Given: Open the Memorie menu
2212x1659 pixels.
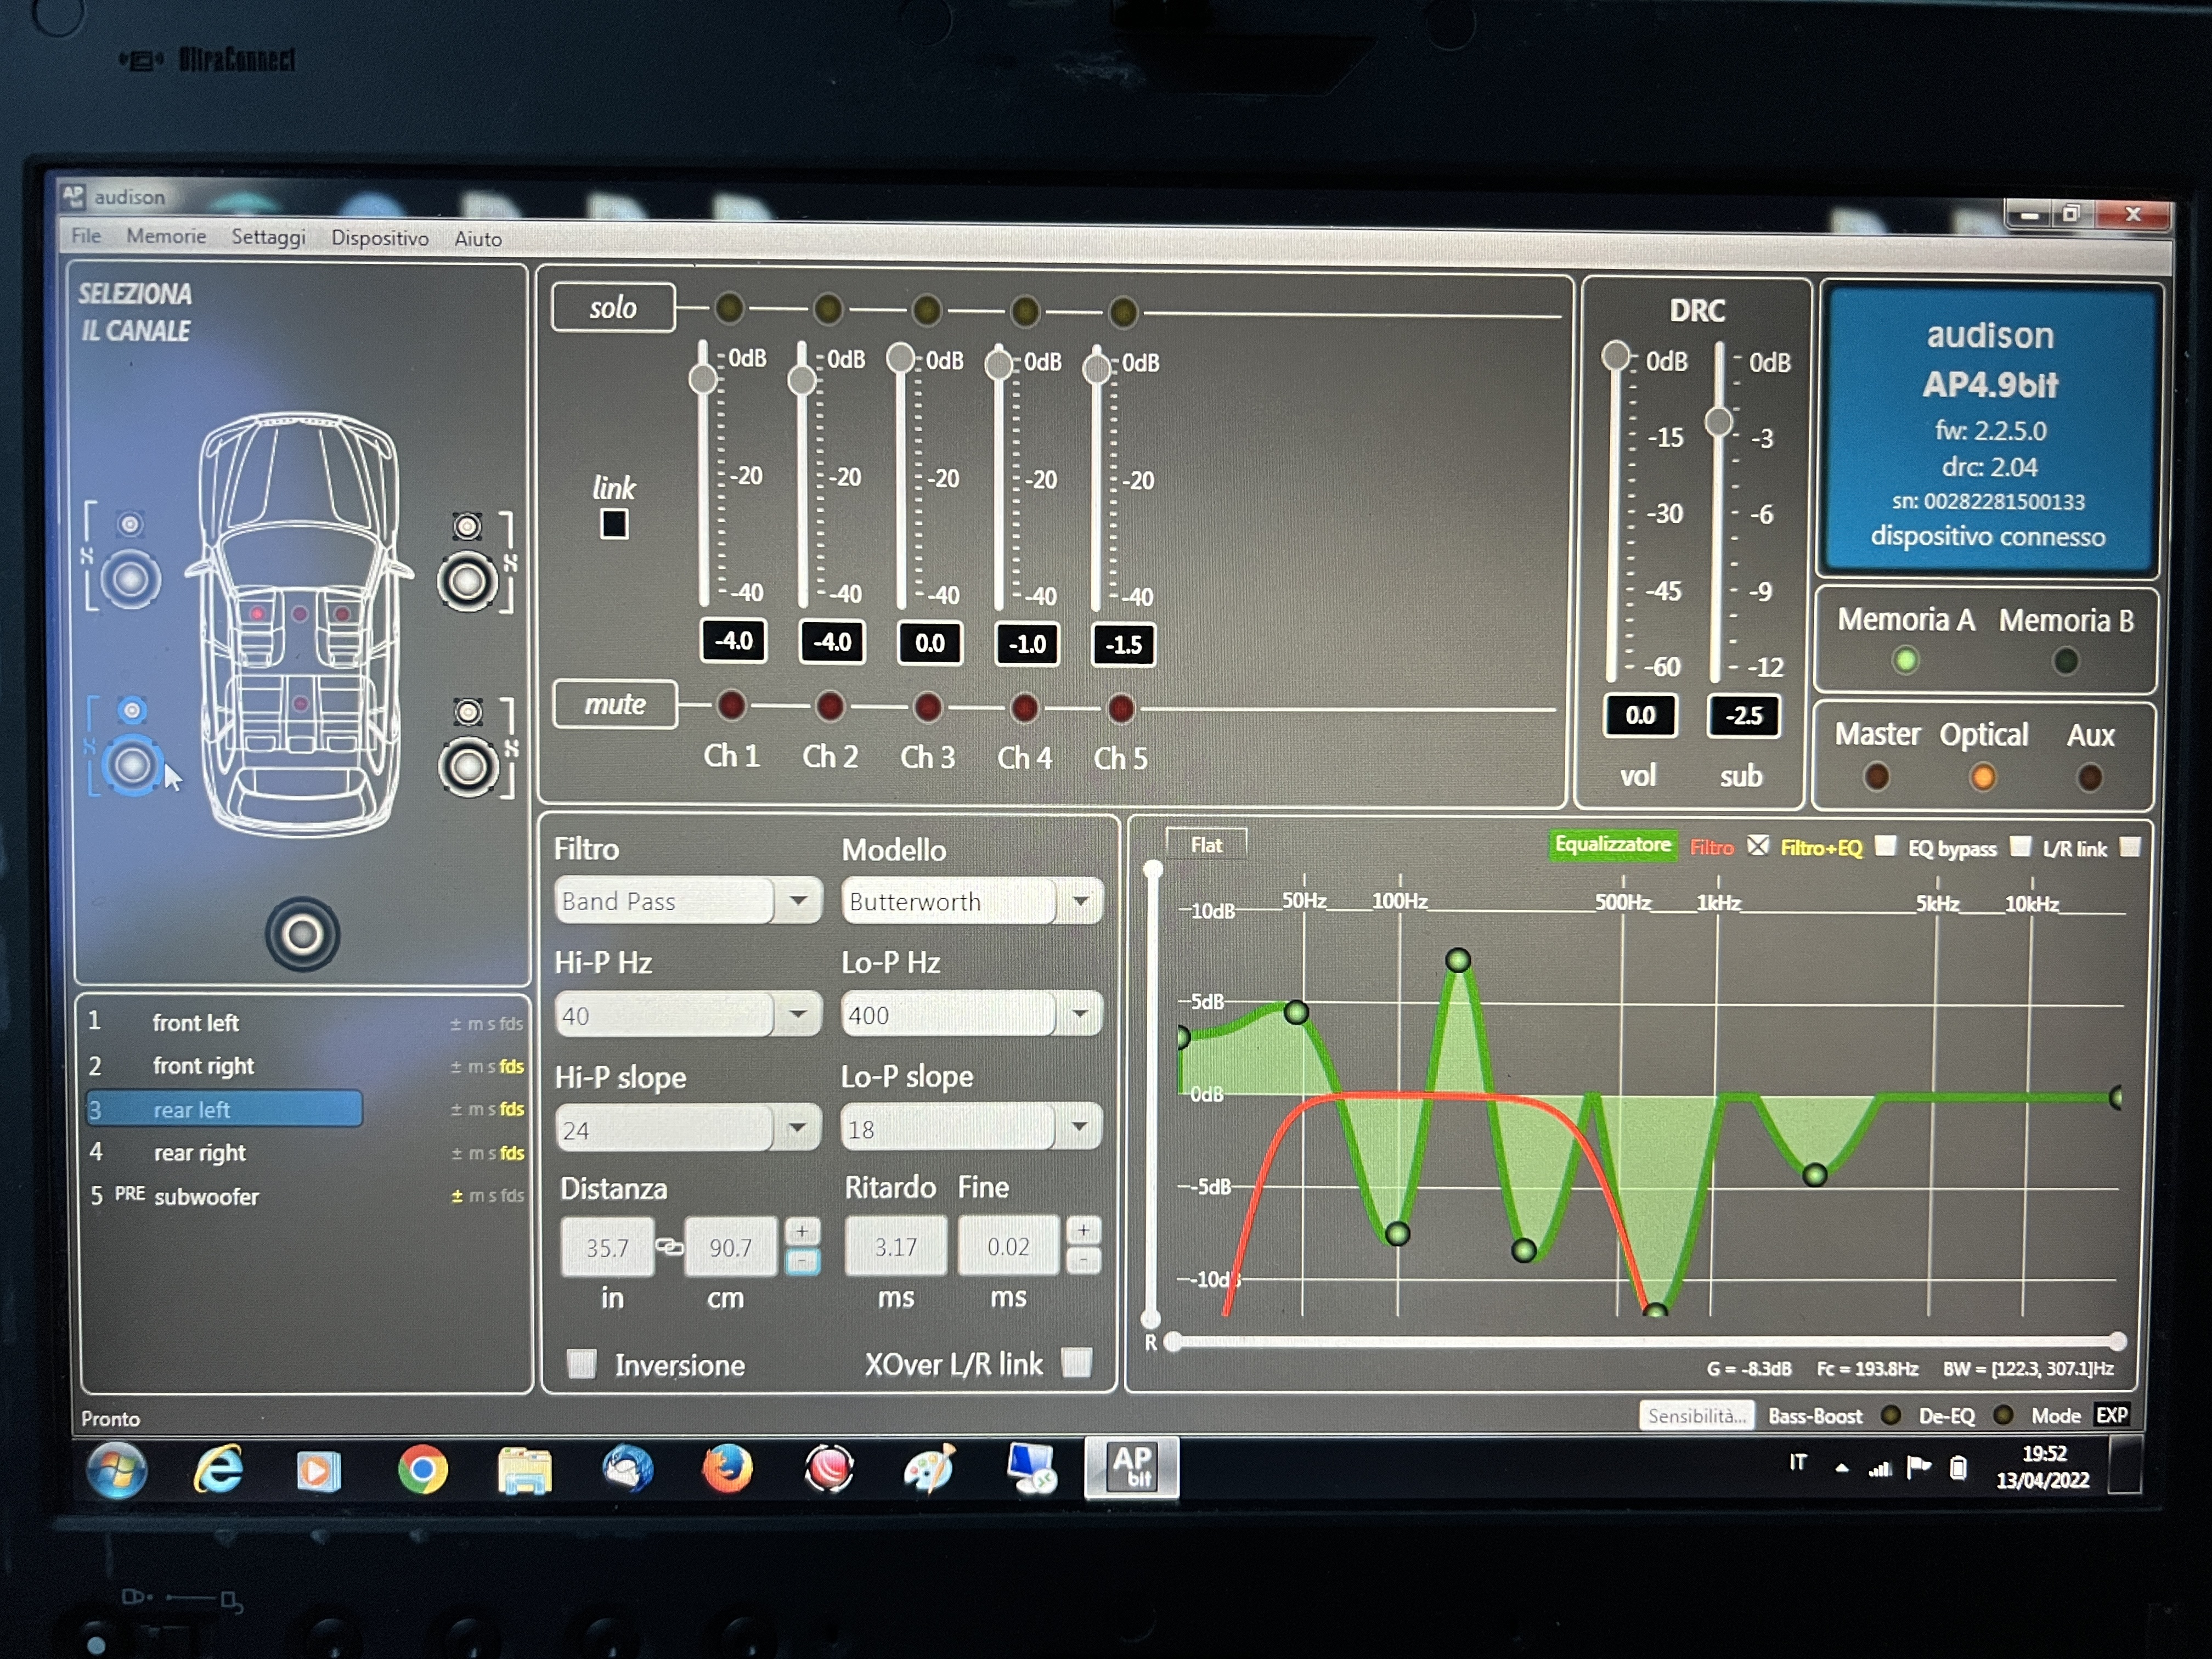Looking at the screenshot, I should (166, 236).
